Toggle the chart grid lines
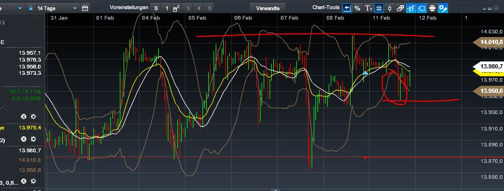504x191 pixels. coord(379,8)
